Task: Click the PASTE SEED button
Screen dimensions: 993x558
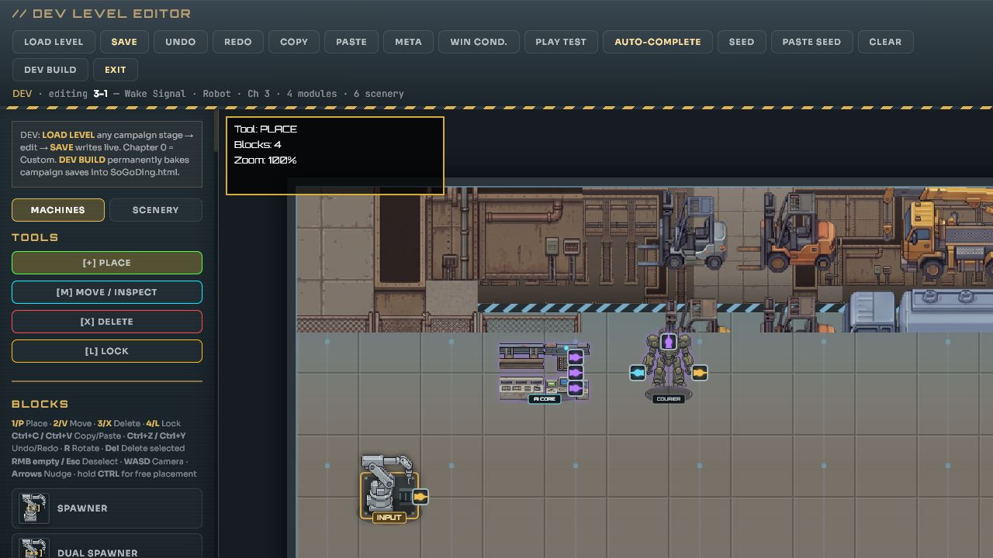Action: (x=811, y=42)
